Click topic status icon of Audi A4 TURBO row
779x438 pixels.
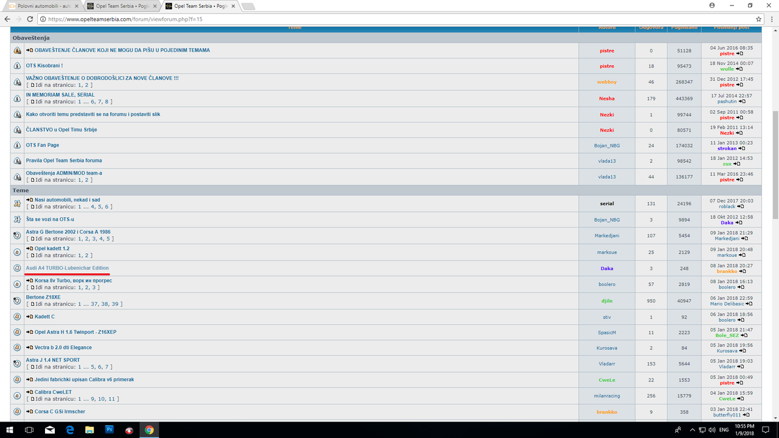(17, 268)
